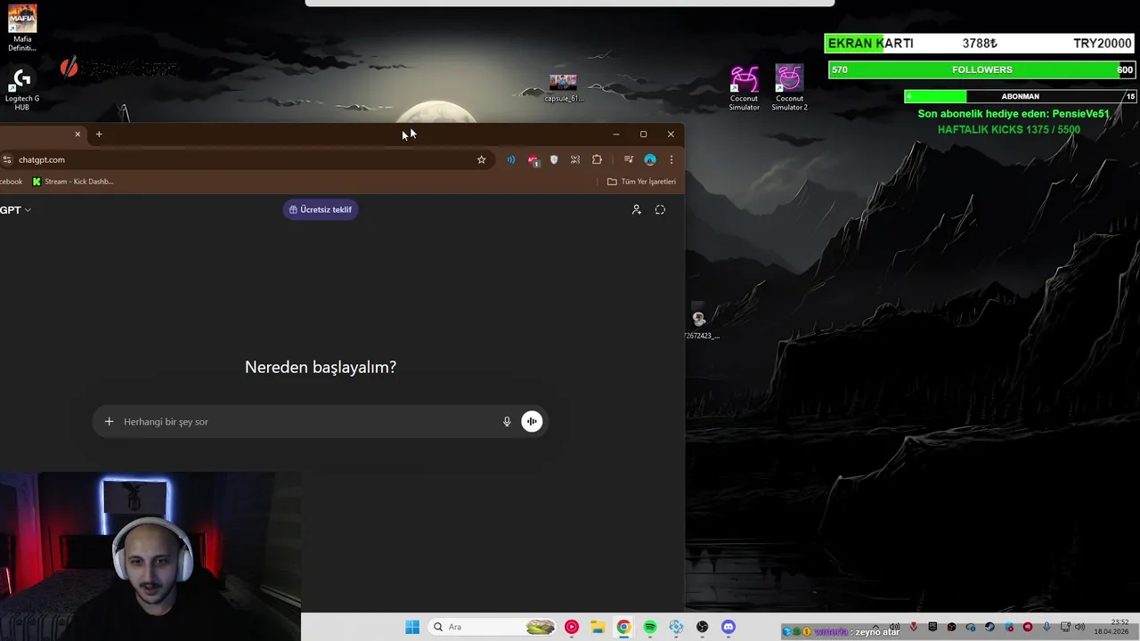
Task: Open Tüm Yer İşaretleri bookmarks folder
Action: pyautogui.click(x=642, y=182)
